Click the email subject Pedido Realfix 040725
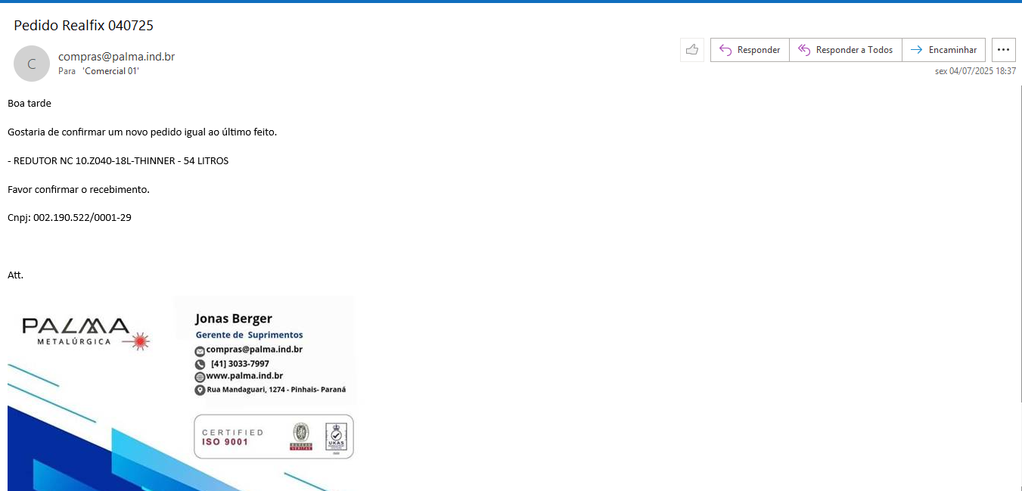The image size is (1022, 491). (x=83, y=26)
